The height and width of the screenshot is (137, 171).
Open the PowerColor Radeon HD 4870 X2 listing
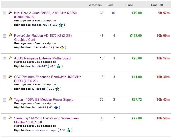pos(43,38)
